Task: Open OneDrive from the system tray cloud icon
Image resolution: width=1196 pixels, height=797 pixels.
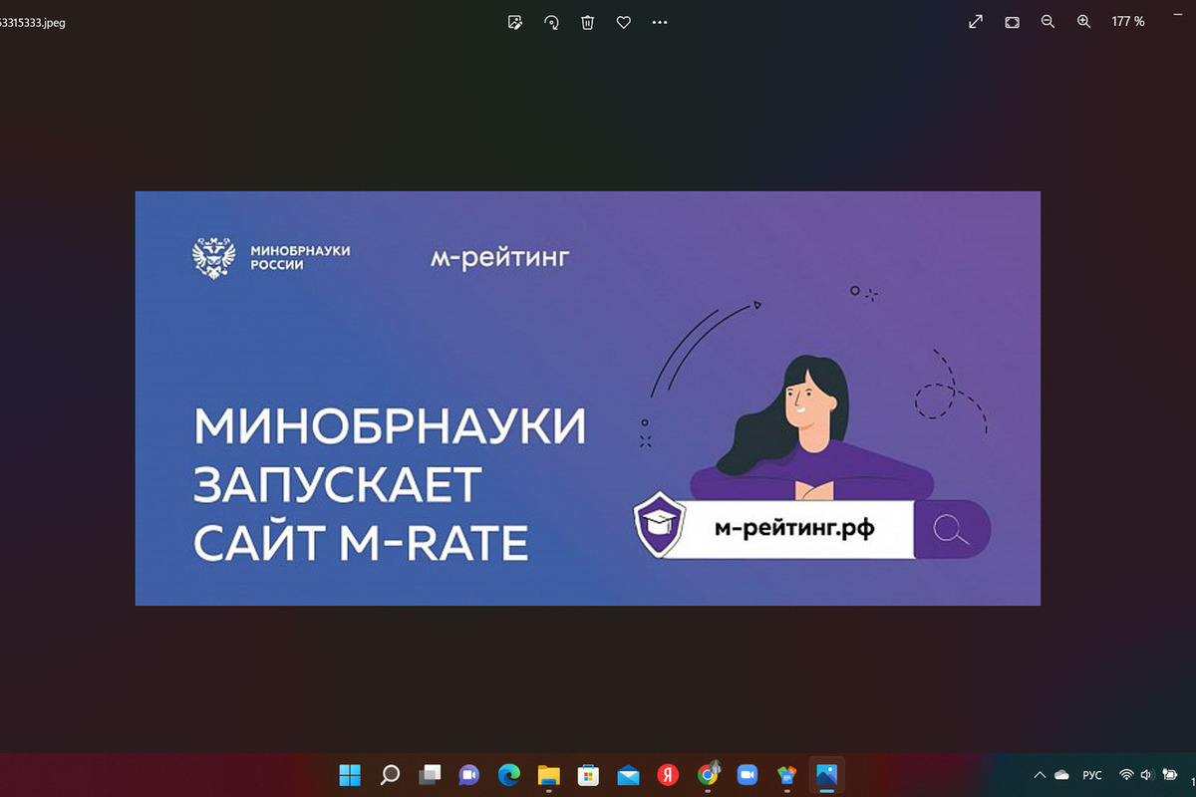Action: pyautogui.click(x=1061, y=775)
